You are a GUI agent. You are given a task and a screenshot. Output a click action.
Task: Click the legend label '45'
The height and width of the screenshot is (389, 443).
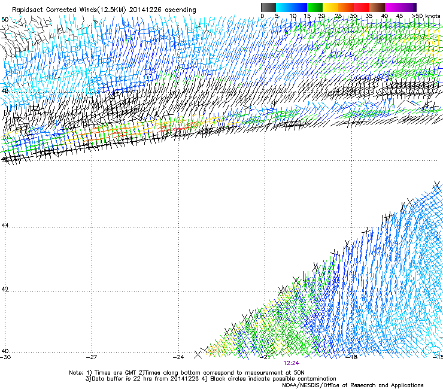point(399,16)
